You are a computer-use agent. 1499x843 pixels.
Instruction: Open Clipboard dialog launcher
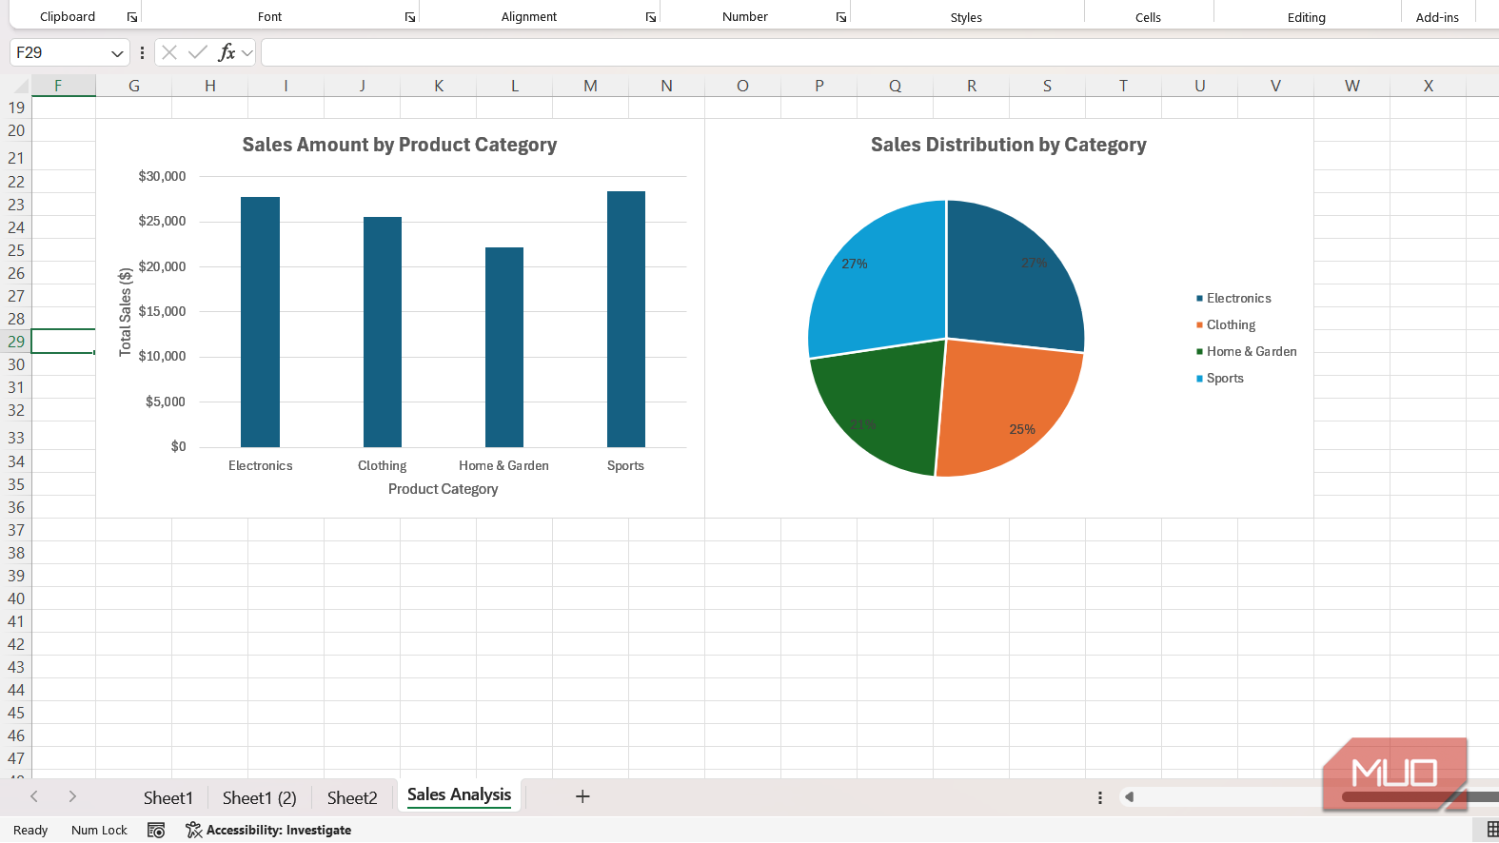132,17
